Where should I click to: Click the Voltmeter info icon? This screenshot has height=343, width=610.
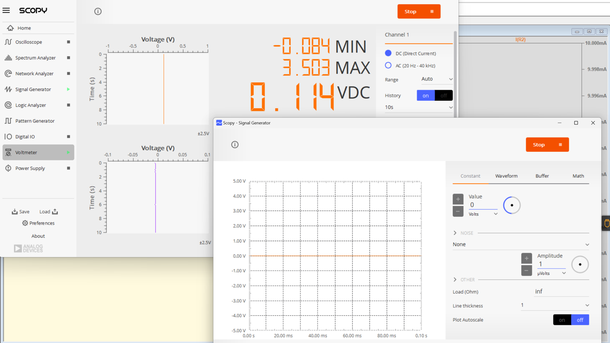(x=98, y=12)
